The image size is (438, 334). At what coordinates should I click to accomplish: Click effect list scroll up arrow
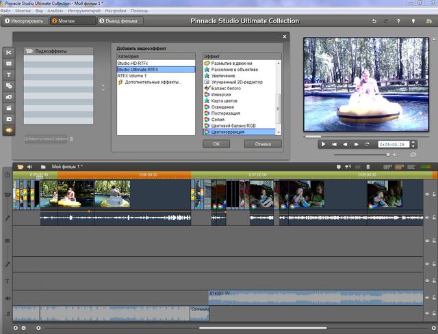click(279, 64)
